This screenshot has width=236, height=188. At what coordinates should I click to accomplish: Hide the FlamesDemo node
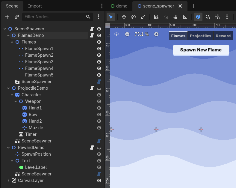pos(99,35)
